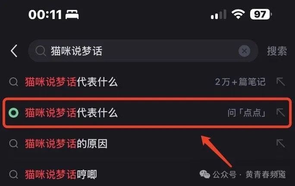Tap the 00:11 clock in status bar
The width and height of the screenshot is (295, 186).
point(45,15)
